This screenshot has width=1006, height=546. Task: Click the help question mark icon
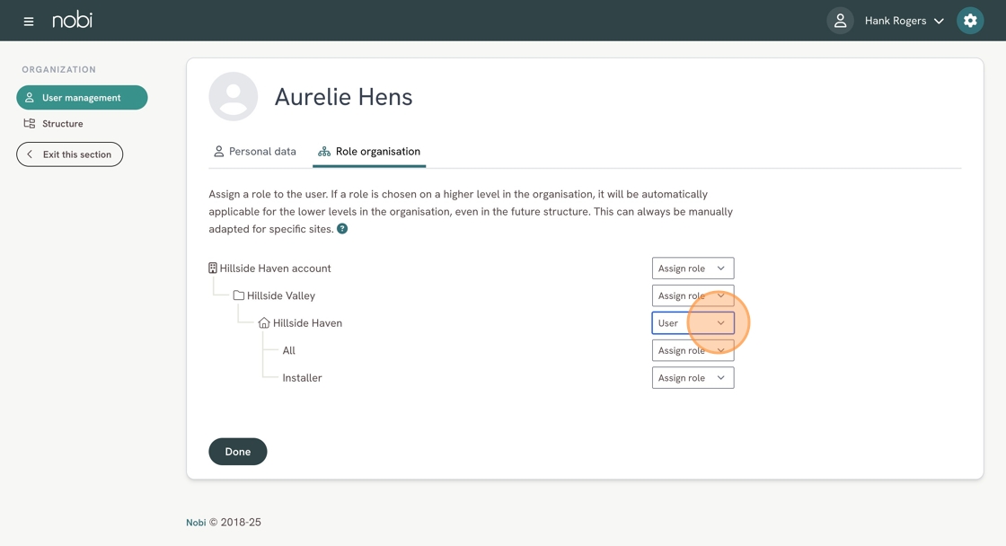pos(342,229)
